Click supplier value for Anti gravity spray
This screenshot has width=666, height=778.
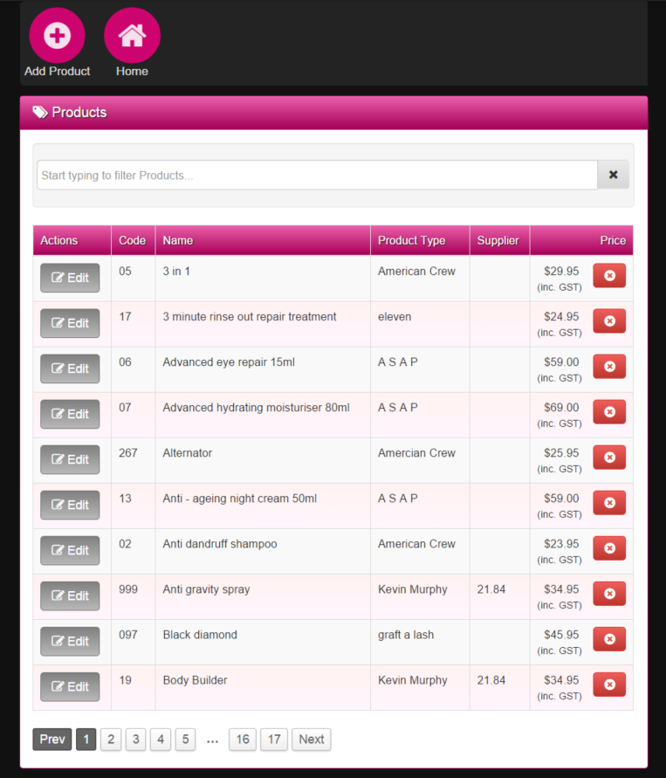click(491, 589)
